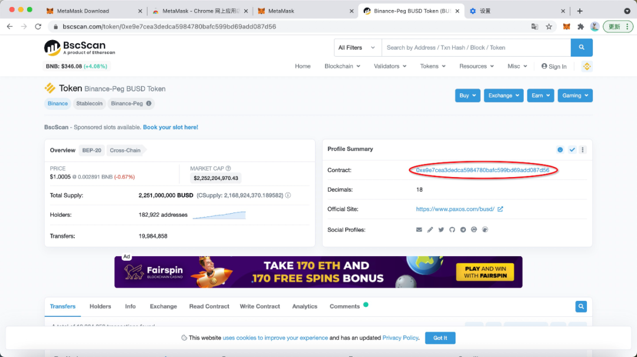
Task: Bookmark this page with the star icon
Action: pyautogui.click(x=549, y=27)
